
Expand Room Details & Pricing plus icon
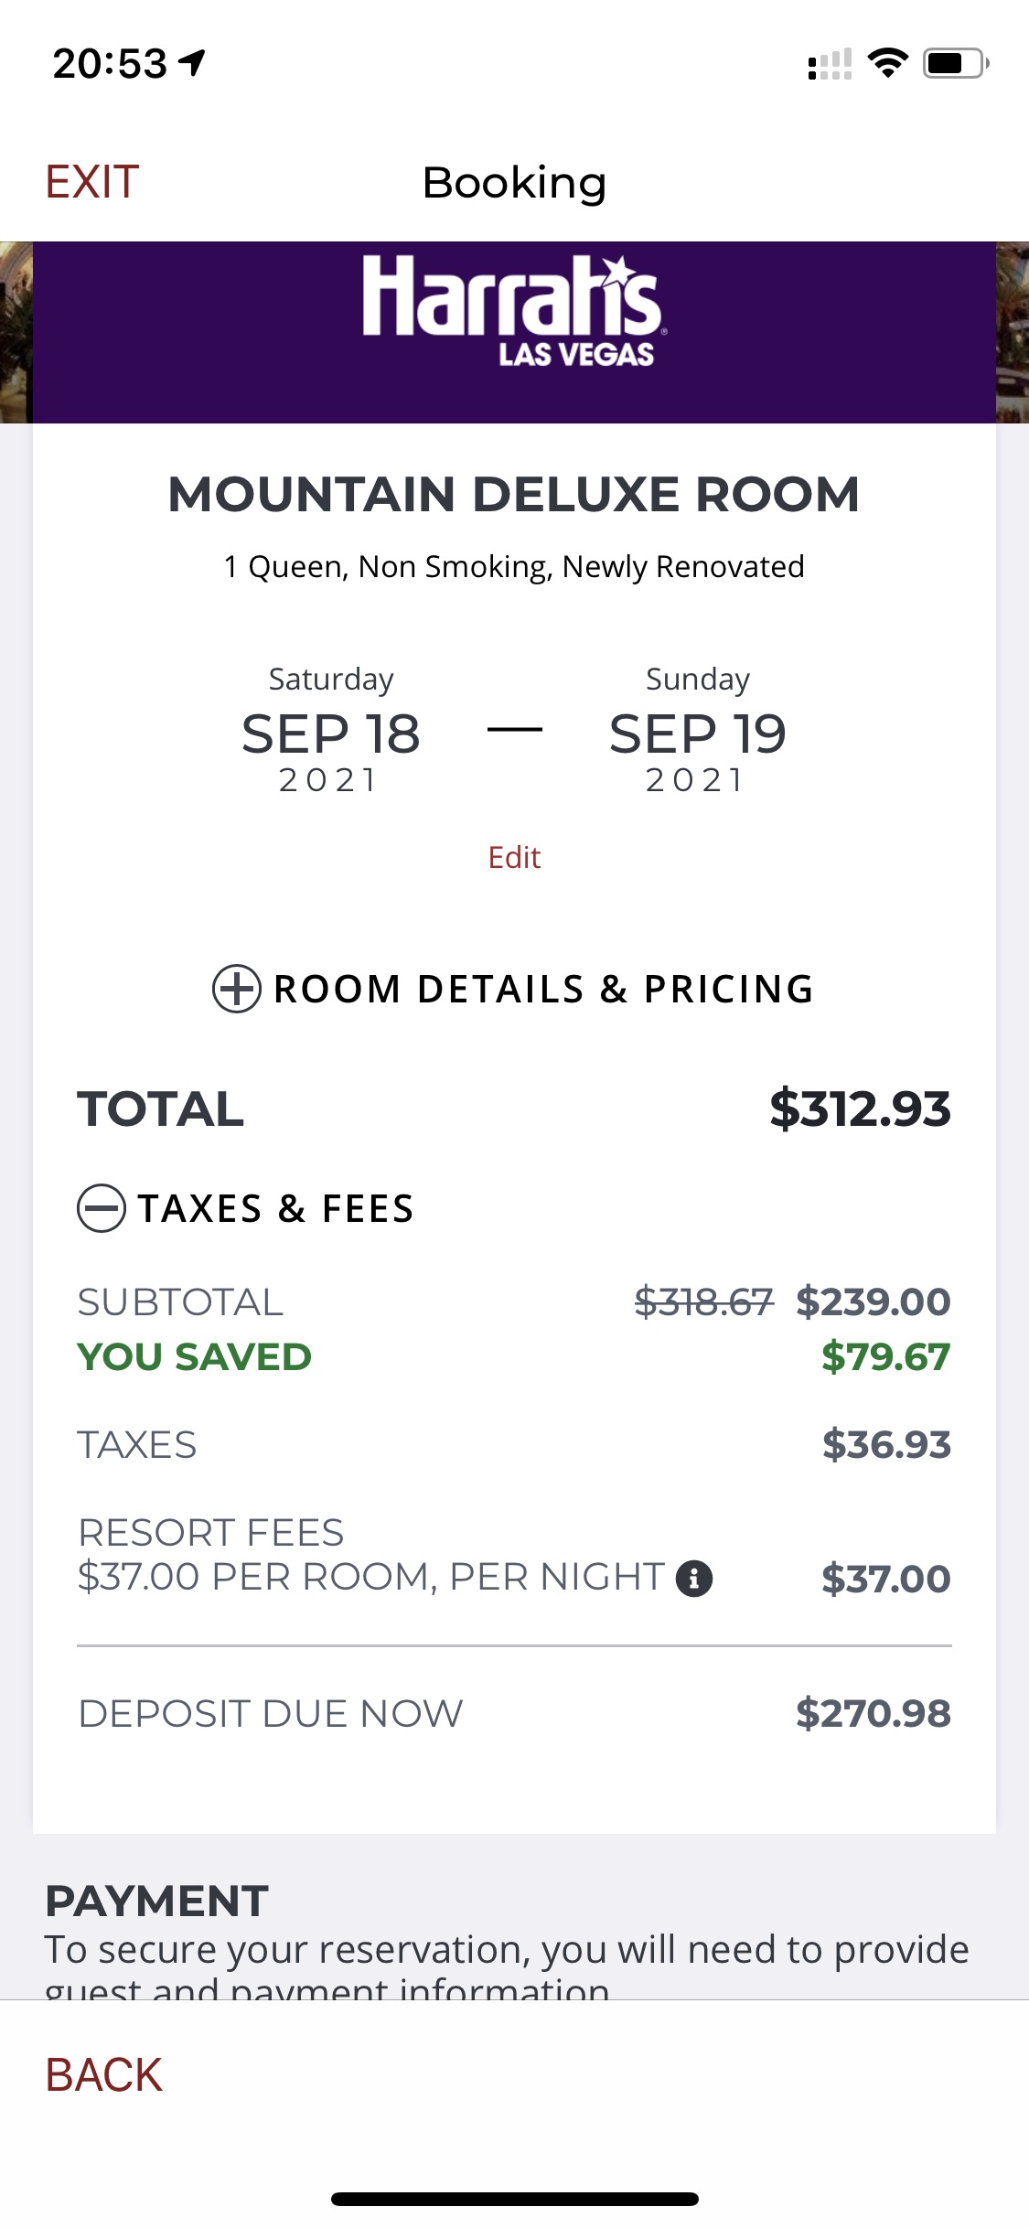237,989
